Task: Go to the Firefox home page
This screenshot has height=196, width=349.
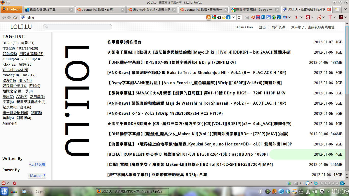Action: [15, 17]
